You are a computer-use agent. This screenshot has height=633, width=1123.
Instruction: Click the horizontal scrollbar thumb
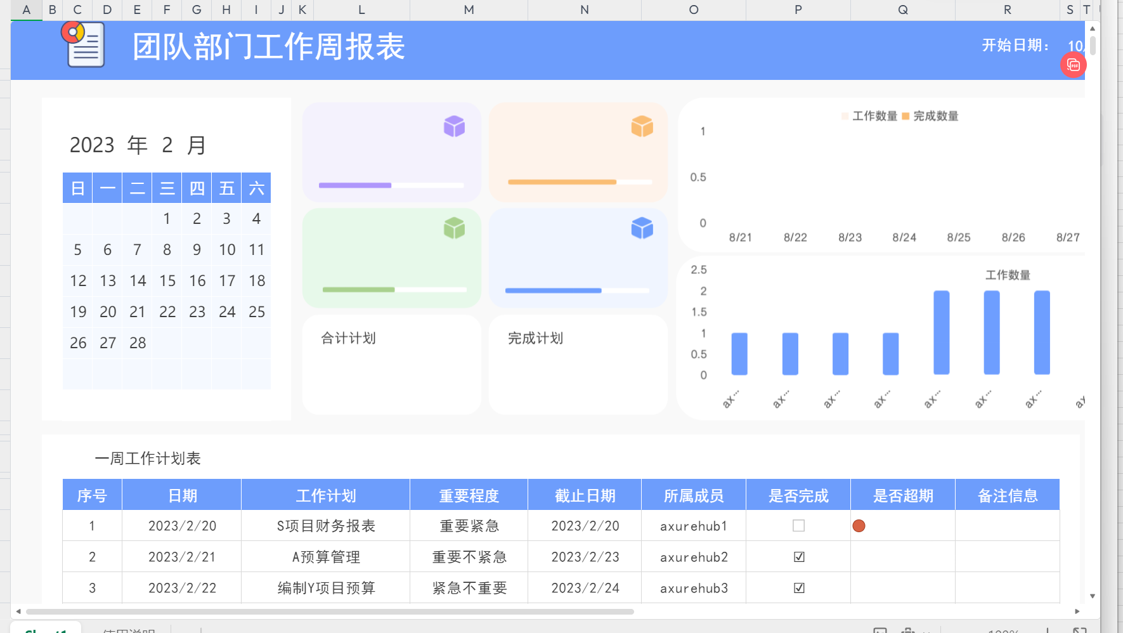[330, 611]
